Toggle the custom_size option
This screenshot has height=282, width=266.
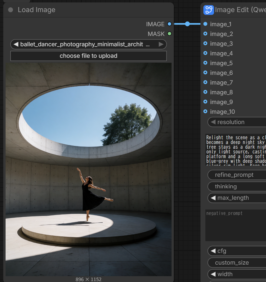237,263
